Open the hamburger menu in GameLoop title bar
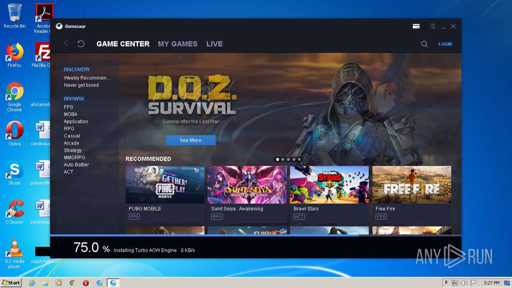This screenshot has width=512, height=288. tap(433, 26)
